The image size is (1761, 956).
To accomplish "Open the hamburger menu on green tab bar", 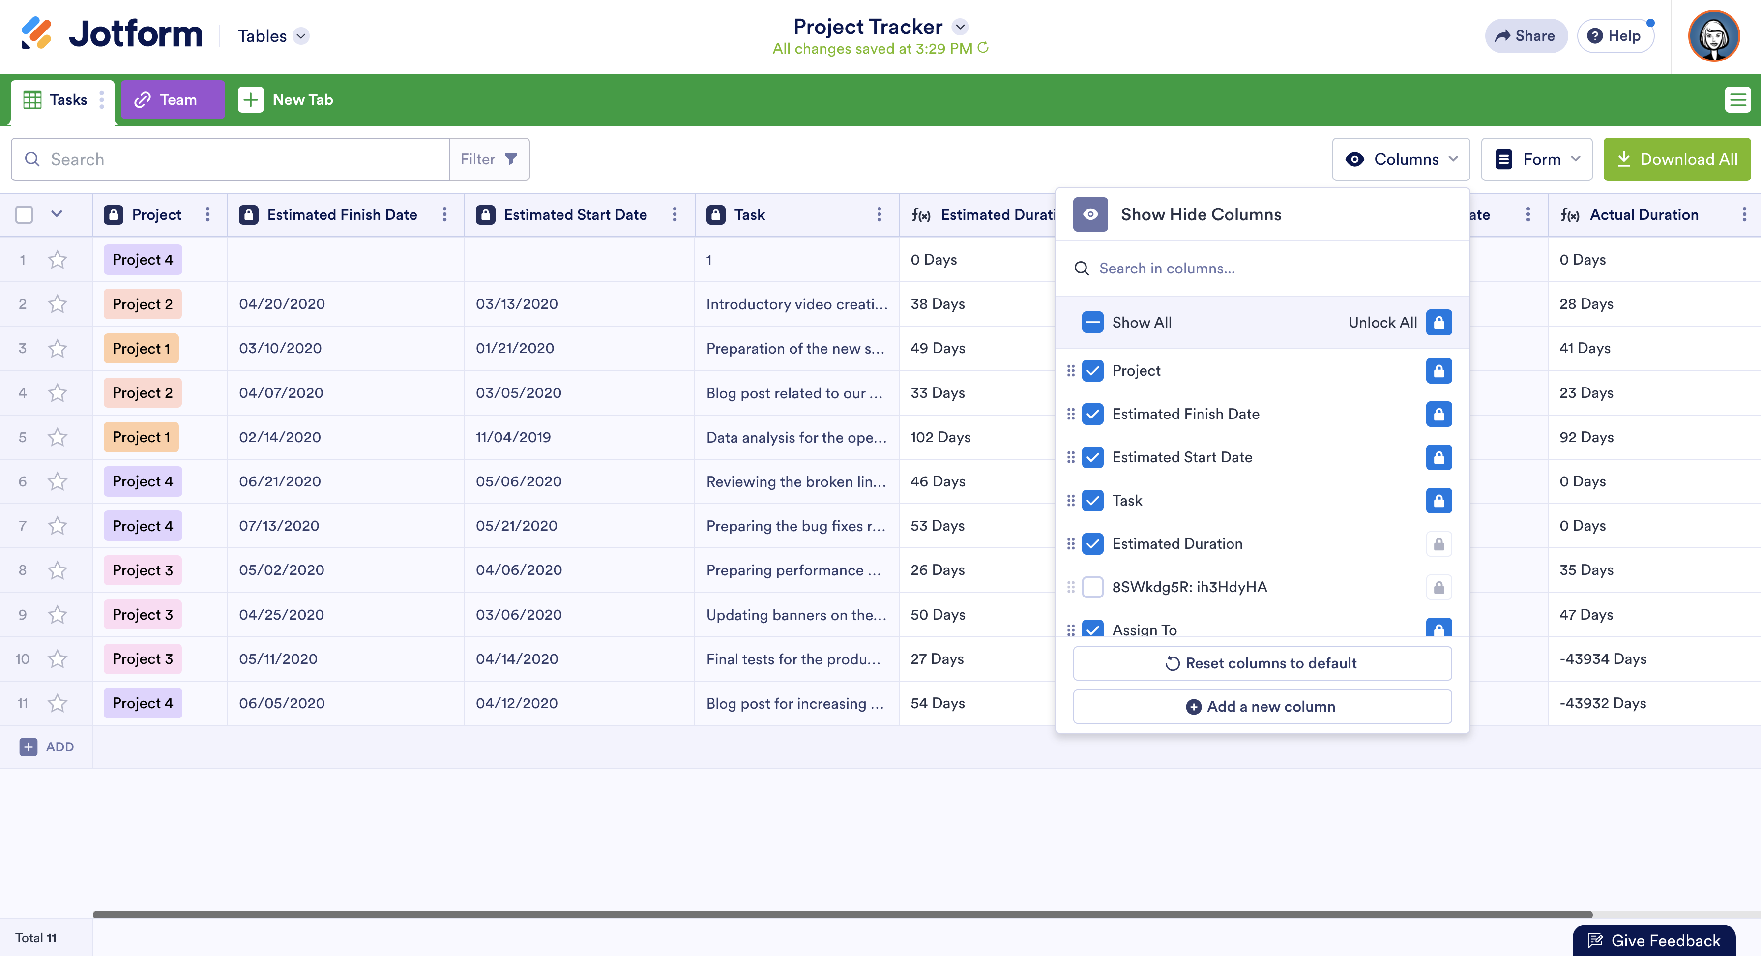I will pyautogui.click(x=1737, y=100).
